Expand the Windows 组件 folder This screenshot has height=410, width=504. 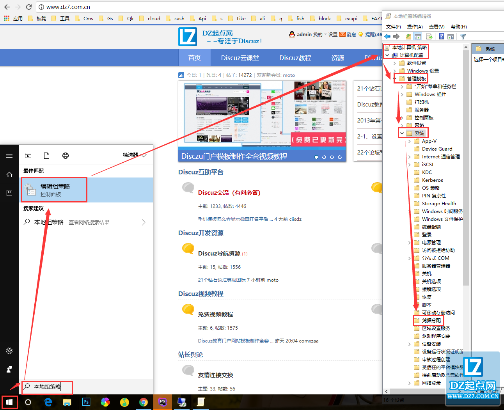(x=402, y=94)
